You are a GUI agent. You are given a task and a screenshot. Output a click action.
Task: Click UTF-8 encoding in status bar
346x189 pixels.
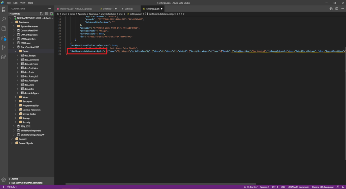coord(275,187)
